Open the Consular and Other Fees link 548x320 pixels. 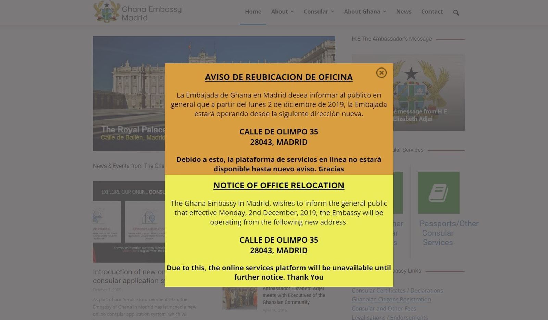tap(384, 308)
